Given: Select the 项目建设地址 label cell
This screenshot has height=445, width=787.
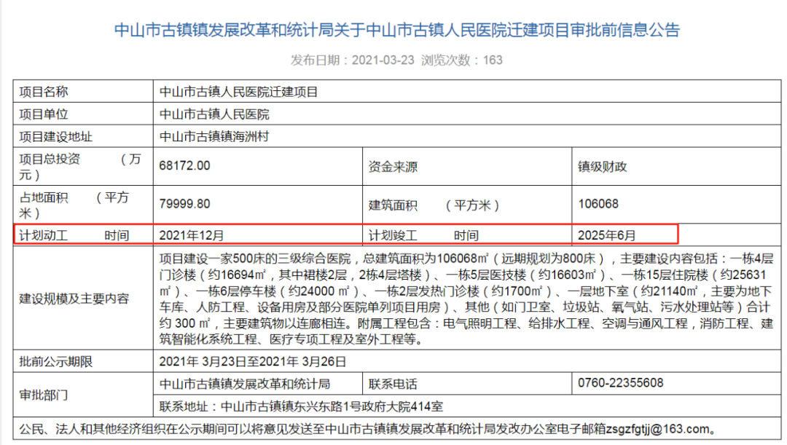Looking at the screenshot, I should pos(83,136).
